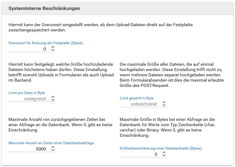Click the label Größenbeschränkung einer Datebankzelle (Bytes)
This screenshot has width=235, height=167.
[x=161, y=148]
